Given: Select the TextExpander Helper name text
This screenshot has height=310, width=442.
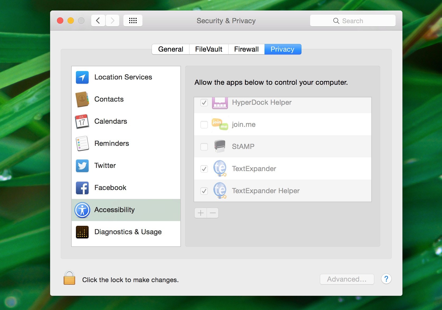Looking at the screenshot, I should click(x=266, y=191).
